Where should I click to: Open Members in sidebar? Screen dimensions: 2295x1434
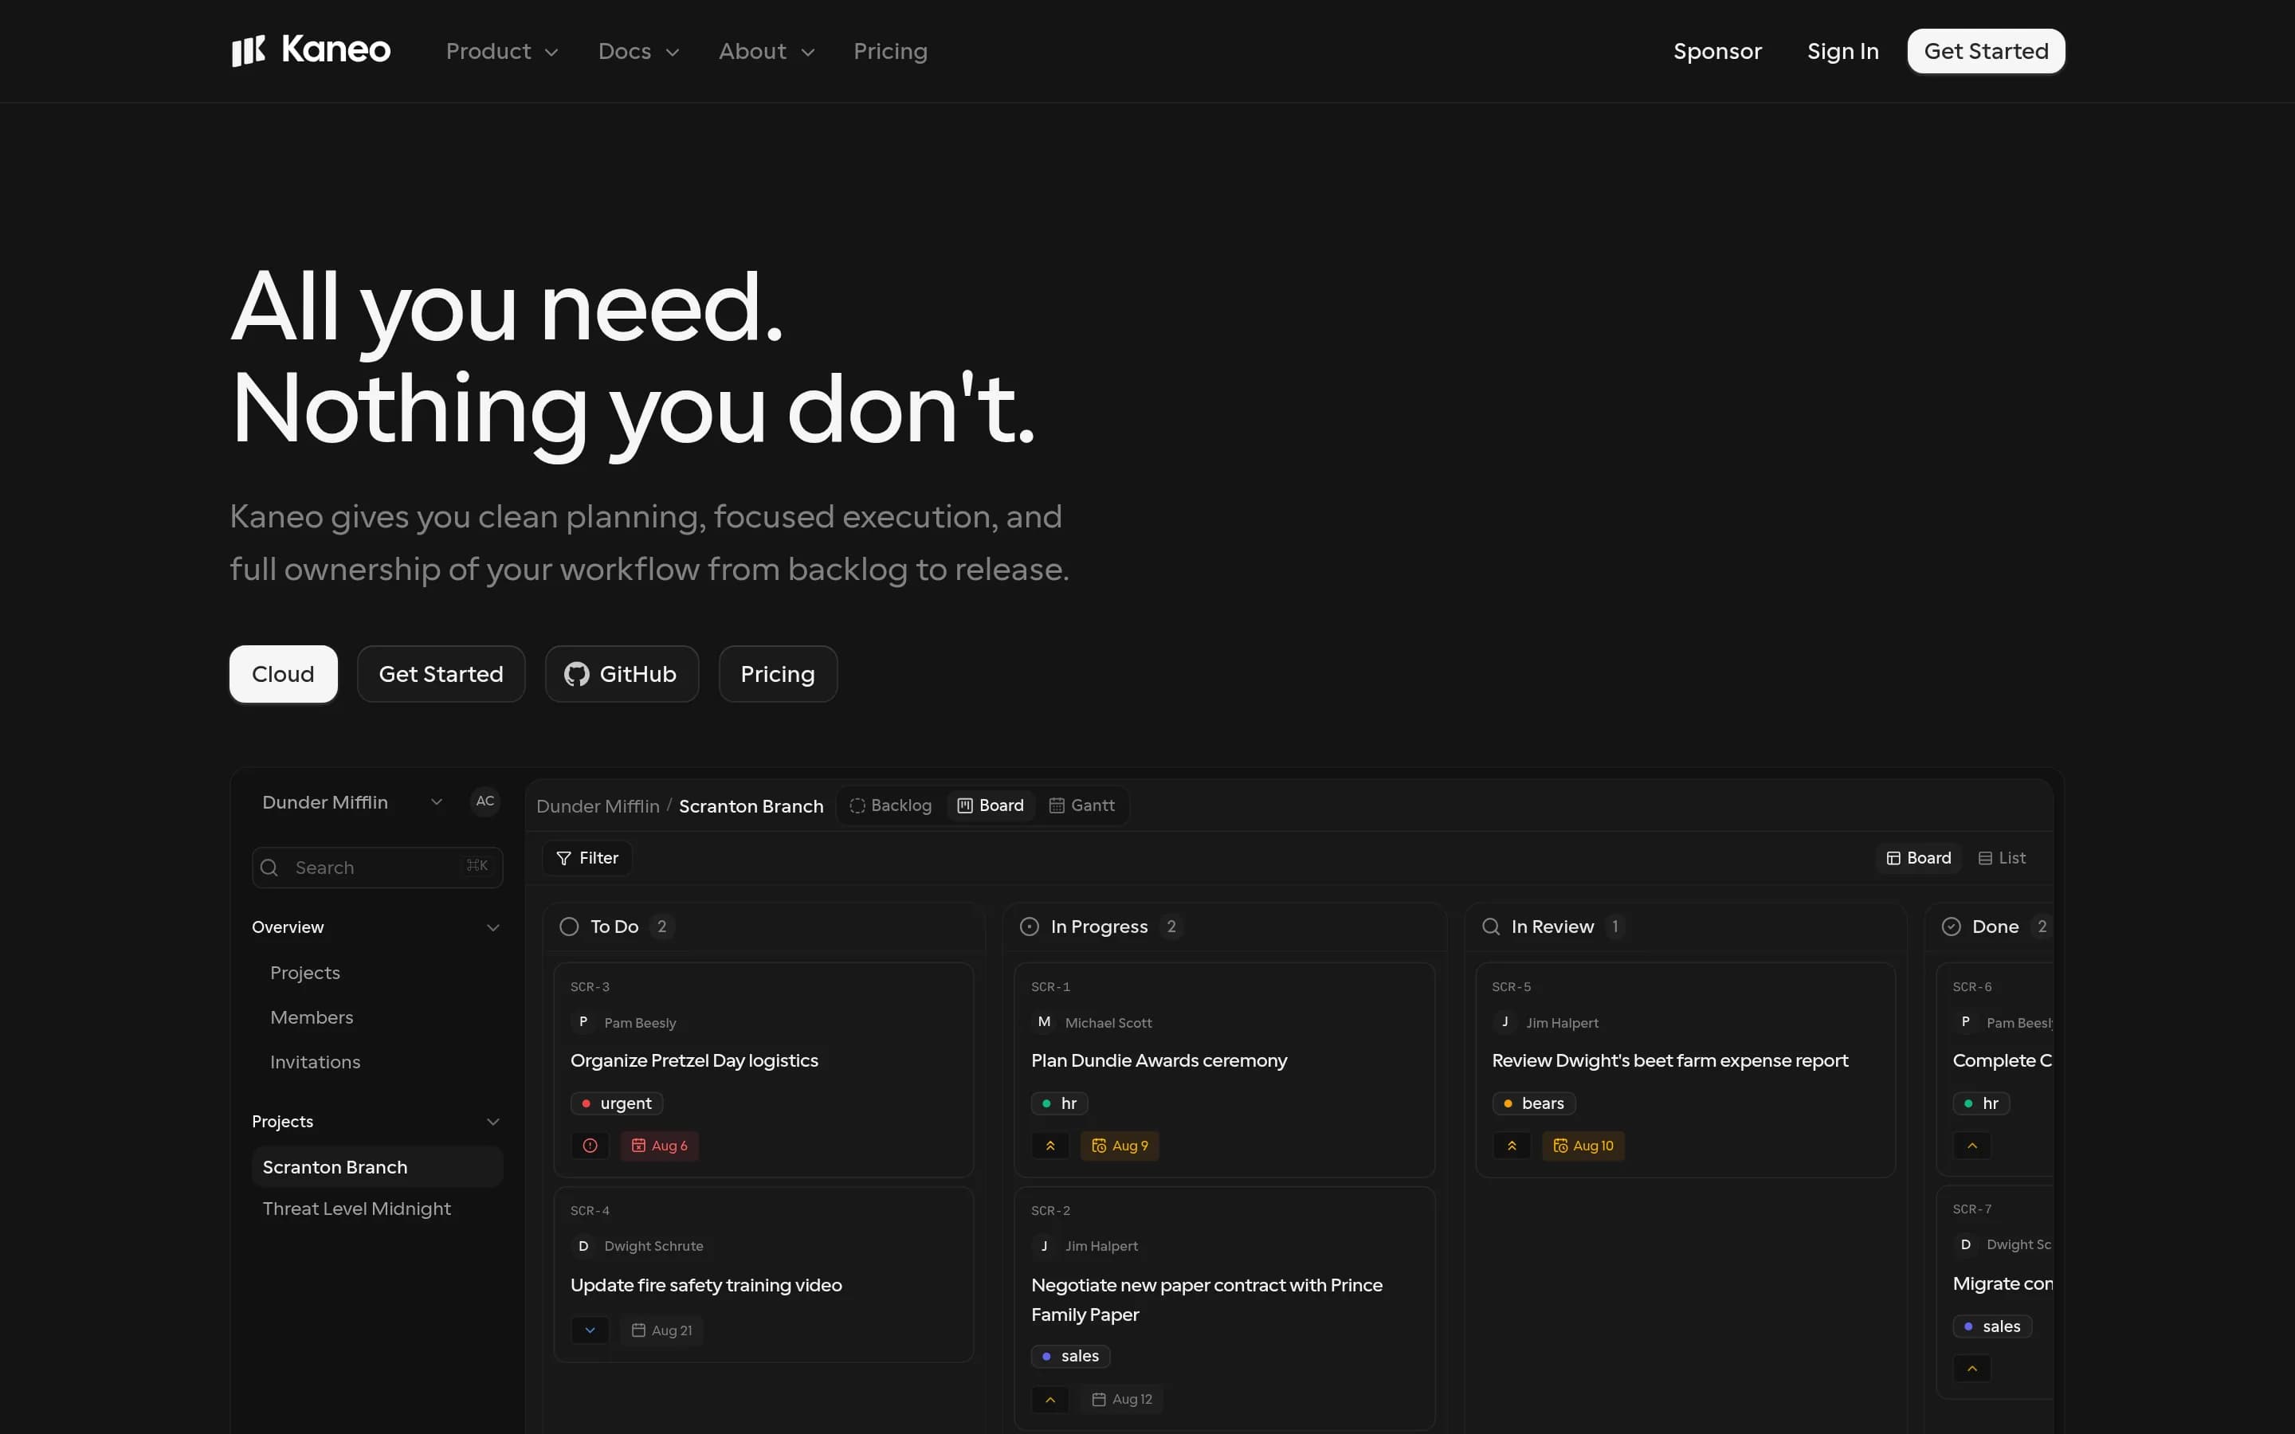(312, 1017)
